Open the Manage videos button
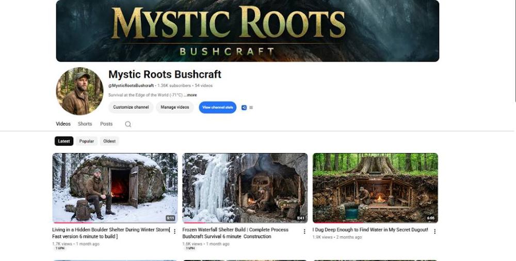The width and height of the screenshot is (516, 261). 175,107
